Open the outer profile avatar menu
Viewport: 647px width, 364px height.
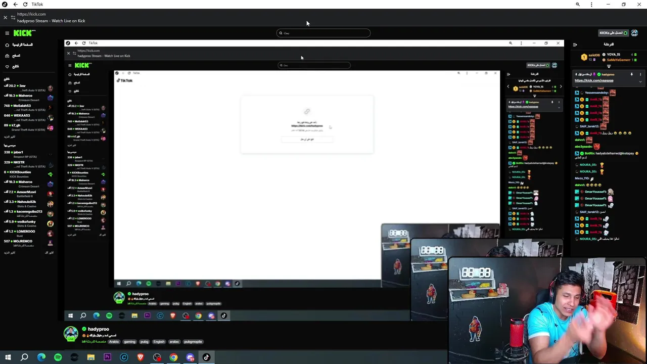[634, 33]
